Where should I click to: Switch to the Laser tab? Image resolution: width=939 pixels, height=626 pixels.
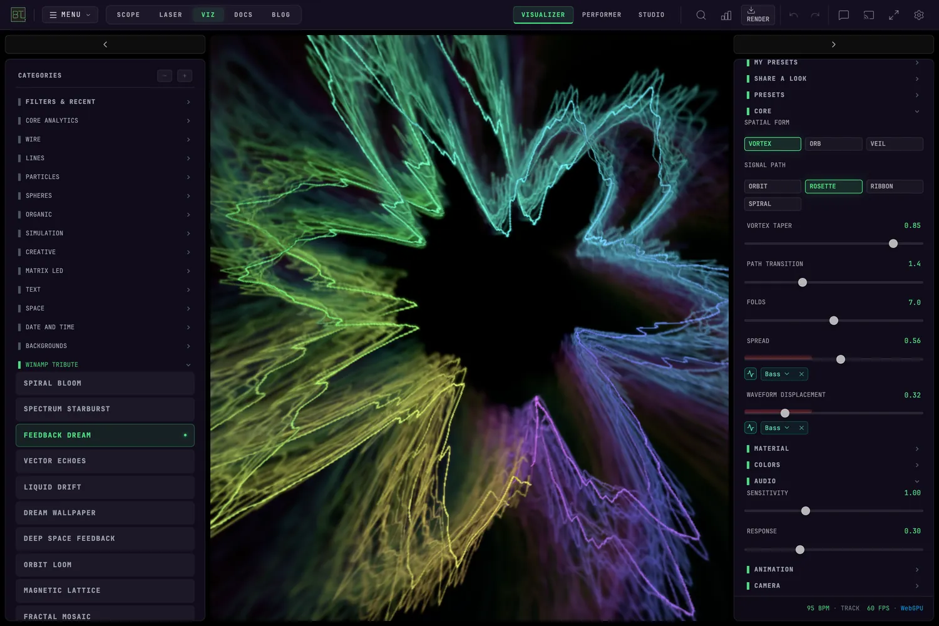coord(170,15)
